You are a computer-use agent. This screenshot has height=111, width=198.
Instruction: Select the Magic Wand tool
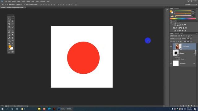12,21
